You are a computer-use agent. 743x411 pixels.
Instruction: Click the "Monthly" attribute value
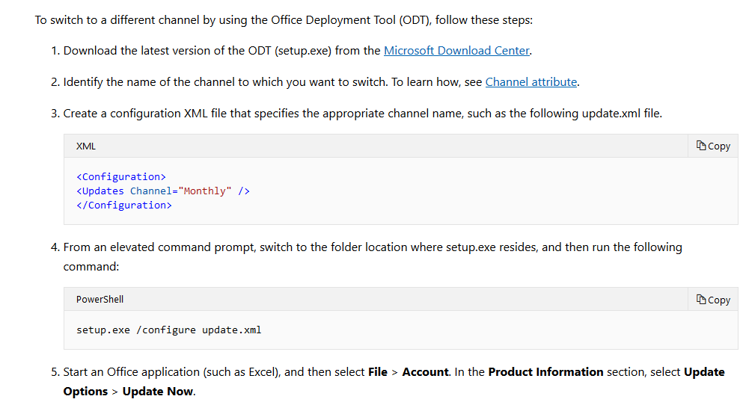tap(205, 191)
